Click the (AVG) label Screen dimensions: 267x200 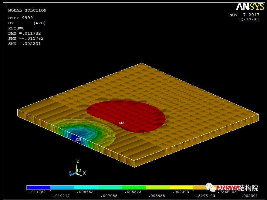pos(39,23)
